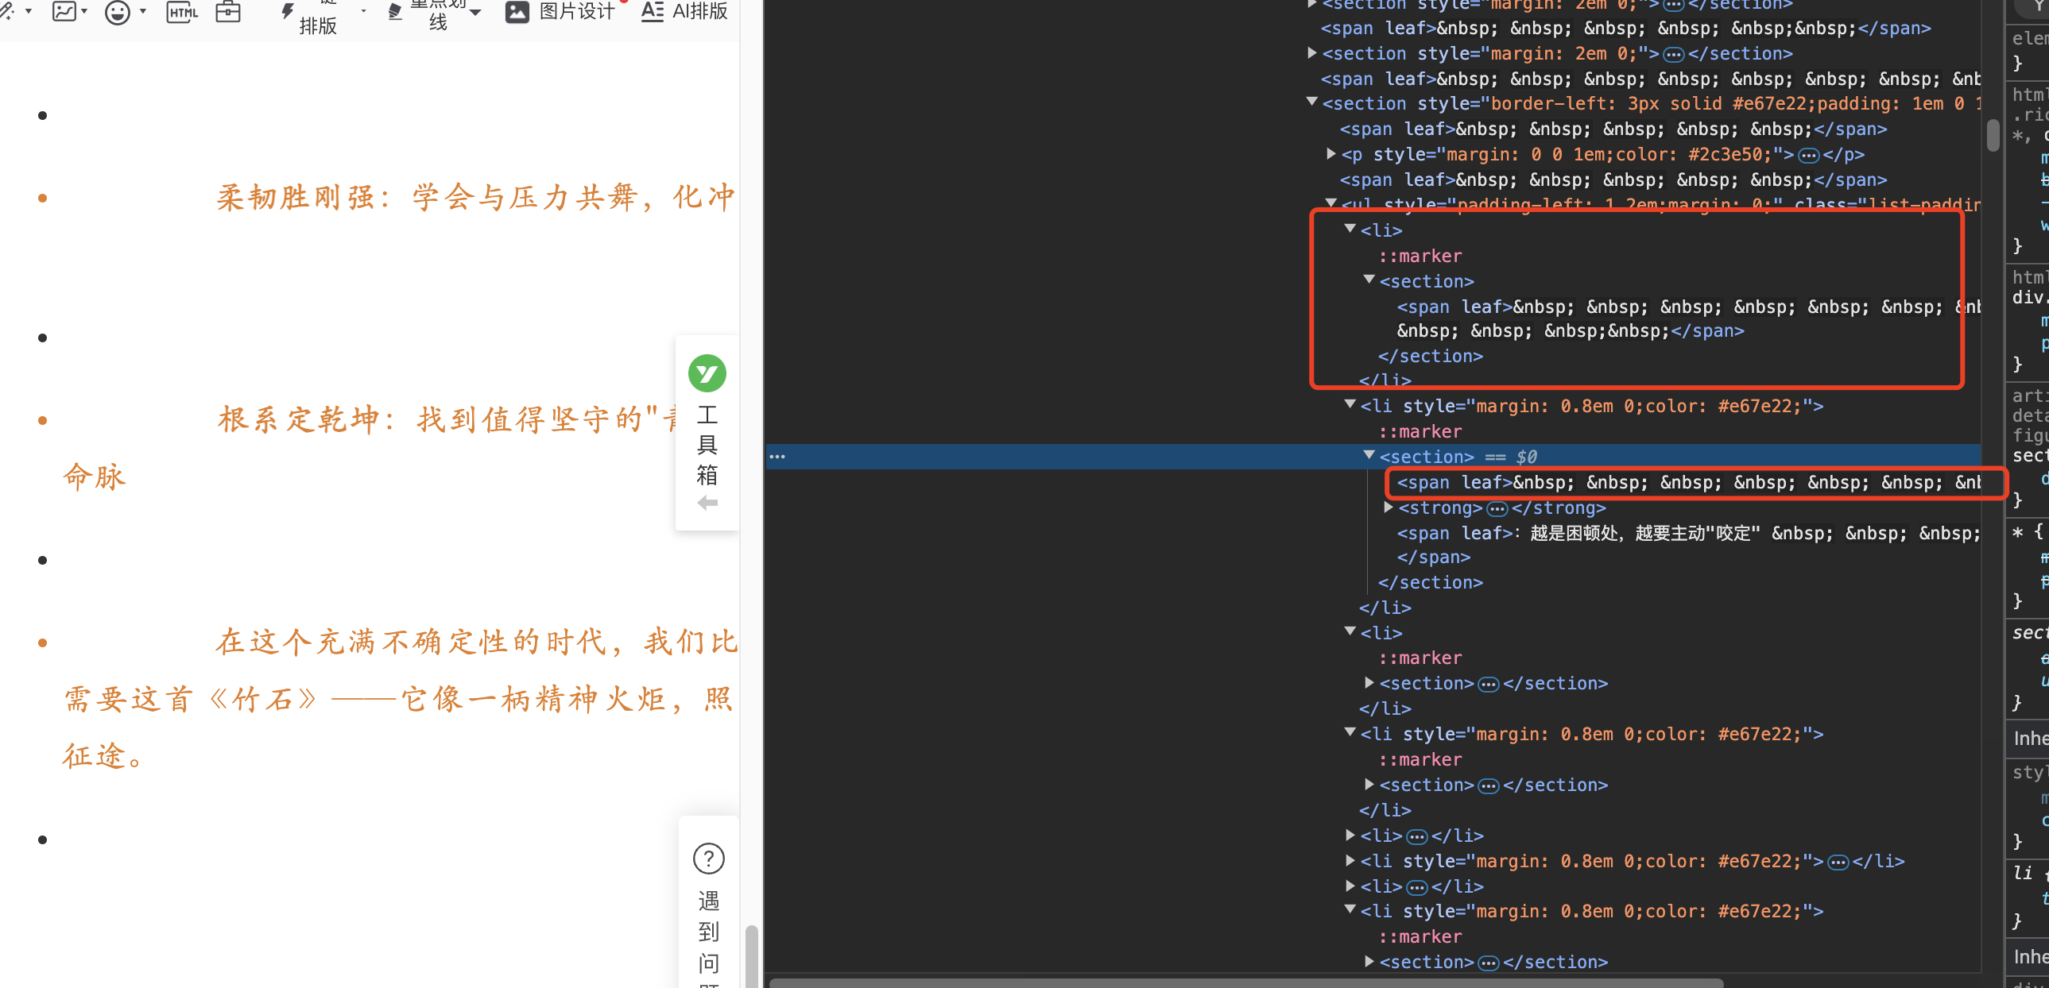This screenshot has height=988, width=2049.
Task: Collapse the toolbox with the left arrow
Action: click(707, 503)
